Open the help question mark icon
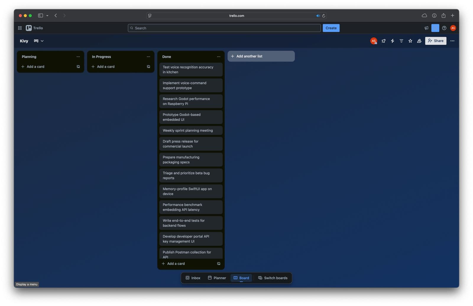The height and width of the screenshot is (306, 473). (x=444, y=28)
